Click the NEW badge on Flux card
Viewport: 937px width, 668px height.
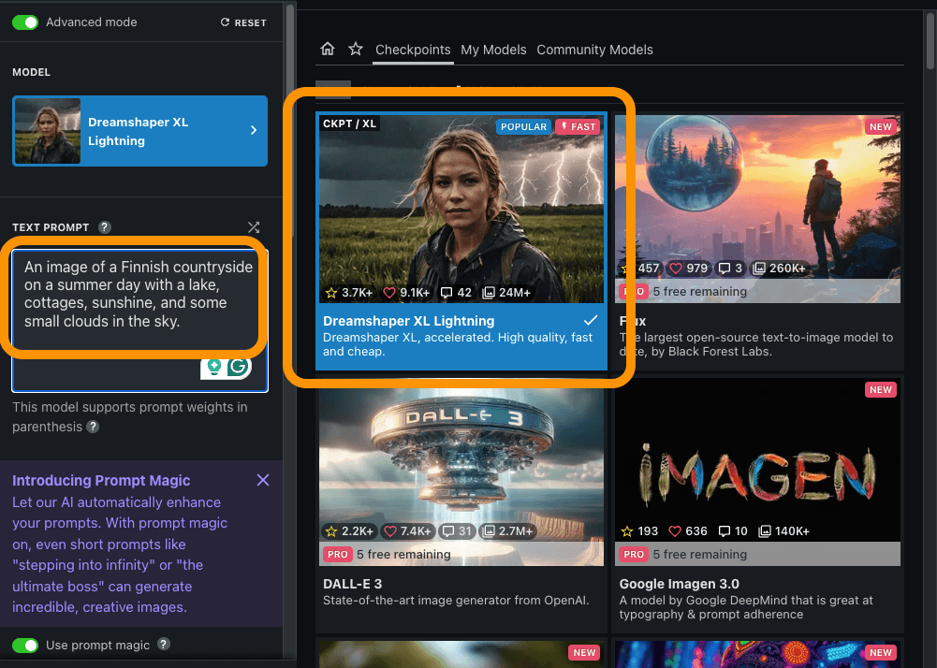pyautogui.click(x=881, y=126)
